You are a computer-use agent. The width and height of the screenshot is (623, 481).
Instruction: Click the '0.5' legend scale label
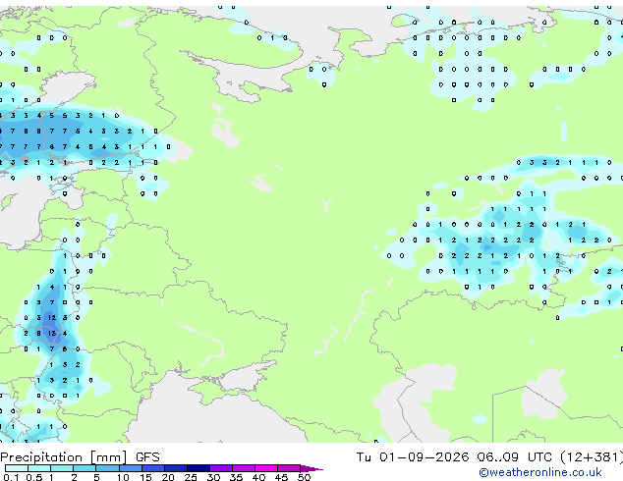tap(33, 477)
